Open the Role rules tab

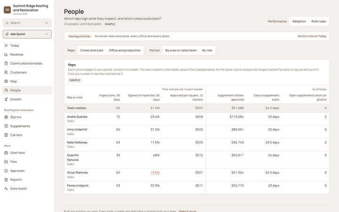tap(318, 21)
